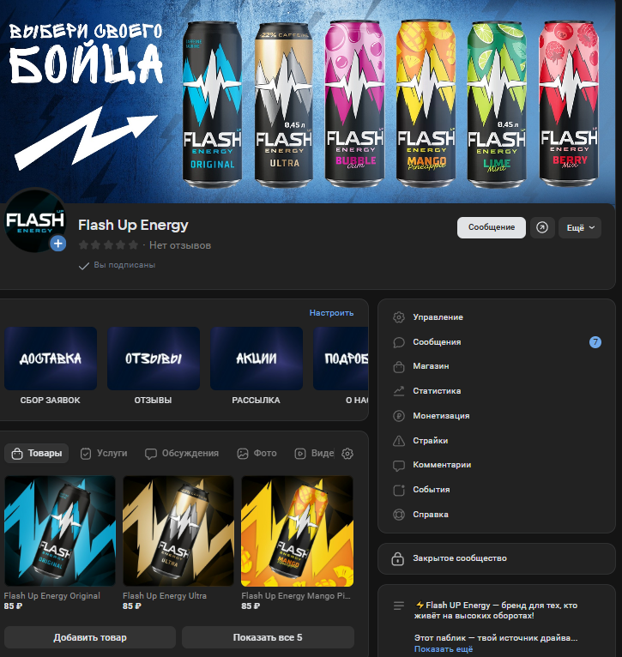Screen dimensions: 622x657
Task: Click the Добавить товар button
Action: [x=90, y=637]
